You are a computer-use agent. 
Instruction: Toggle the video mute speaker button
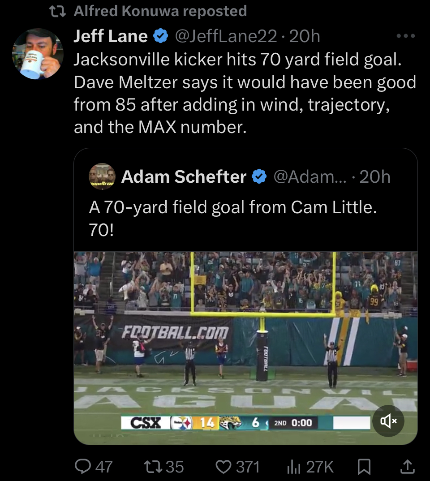388,421
